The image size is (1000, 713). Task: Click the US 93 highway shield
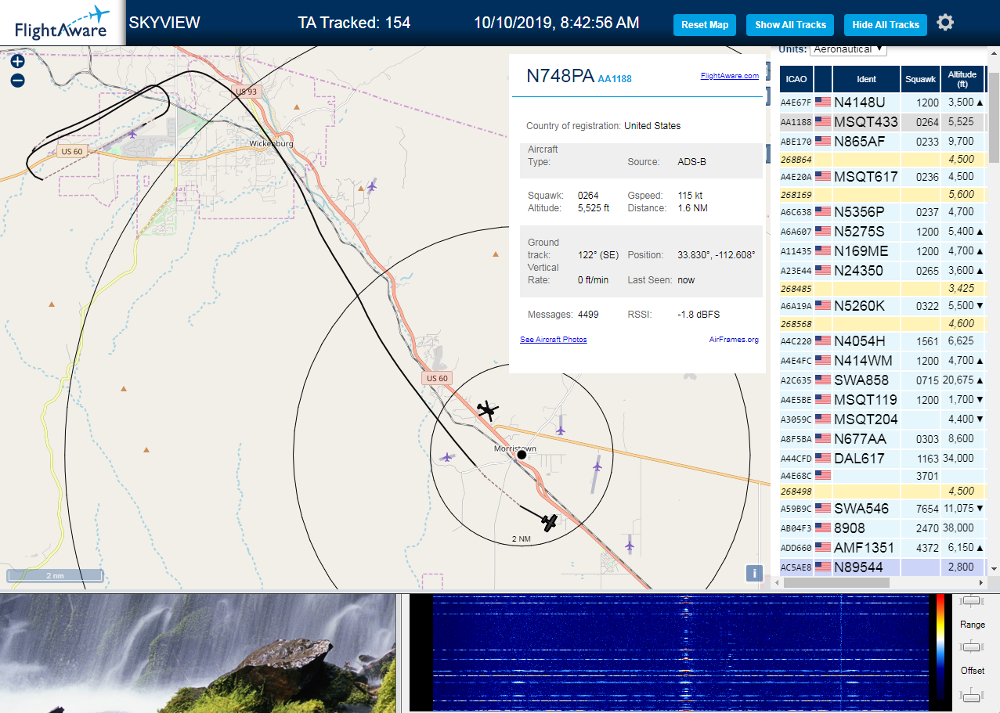click(246, 92)
